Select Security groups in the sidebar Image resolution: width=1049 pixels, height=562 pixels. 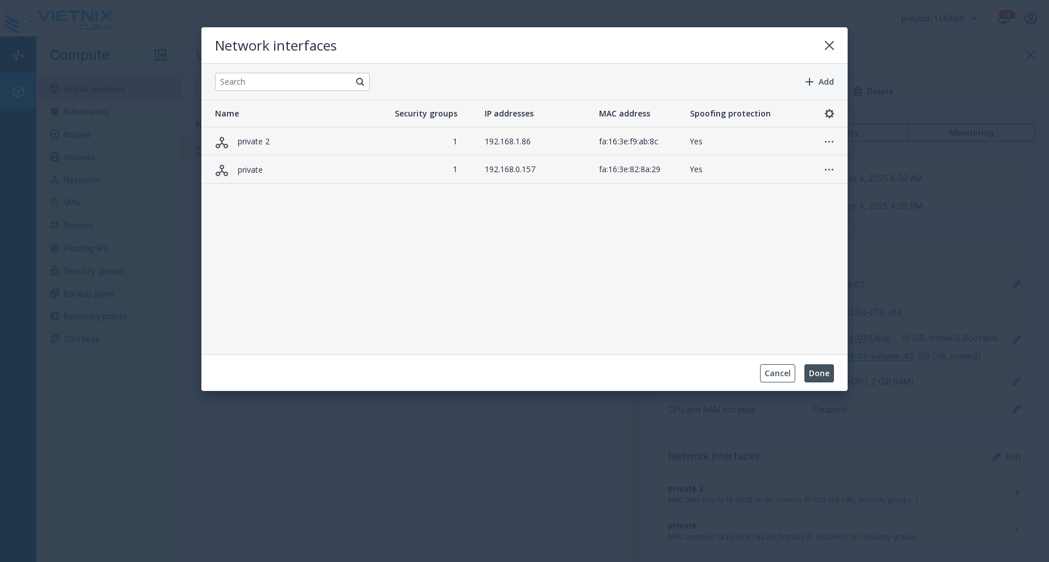(94, 271)
